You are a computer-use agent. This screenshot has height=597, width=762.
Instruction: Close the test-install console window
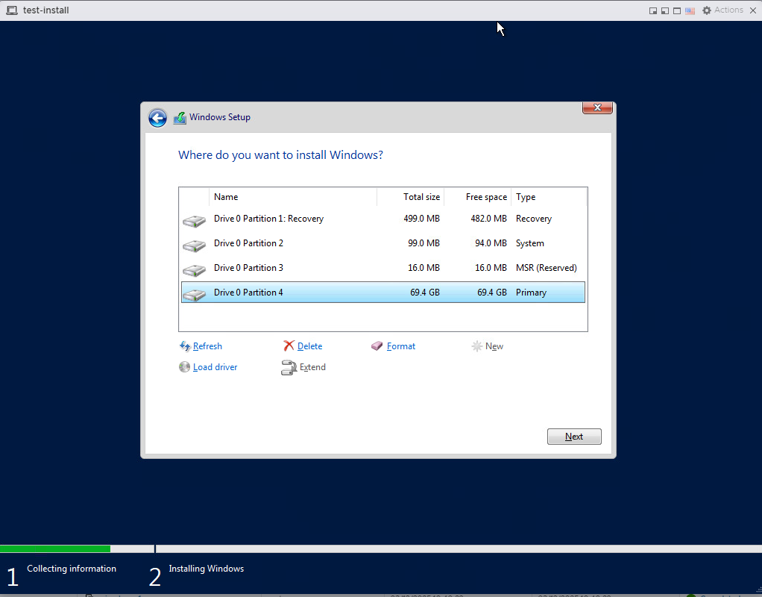753,10
